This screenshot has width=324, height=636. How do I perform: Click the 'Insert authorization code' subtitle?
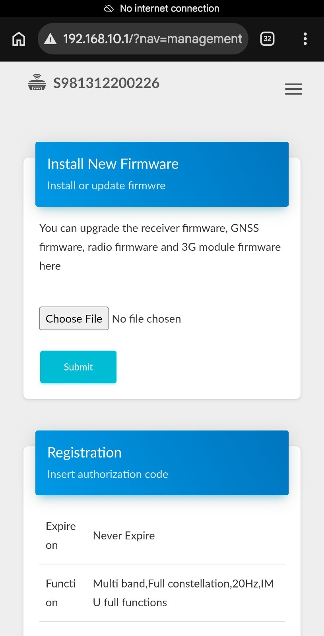(108, 474)
